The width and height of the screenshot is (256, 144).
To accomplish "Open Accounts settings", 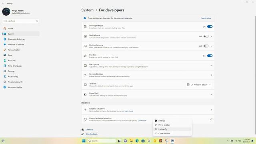I will (20, 60).
